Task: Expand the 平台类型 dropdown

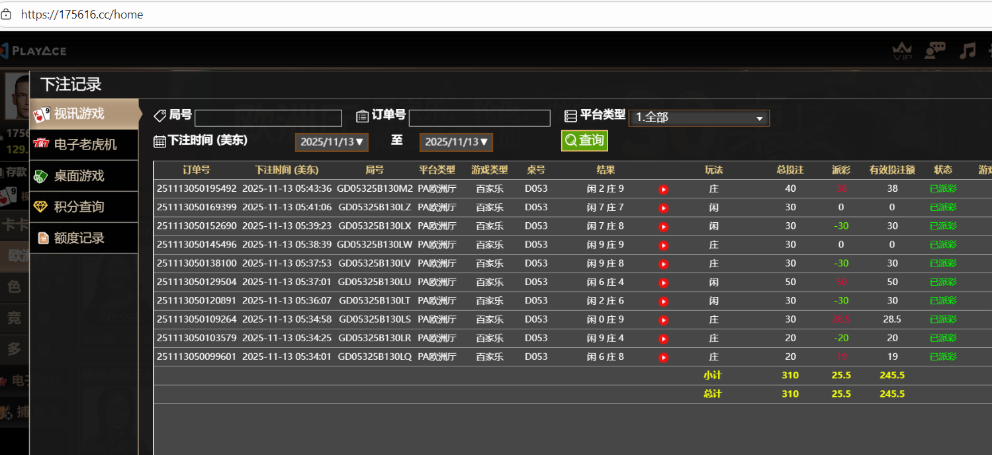Action: tap(698, 118)
